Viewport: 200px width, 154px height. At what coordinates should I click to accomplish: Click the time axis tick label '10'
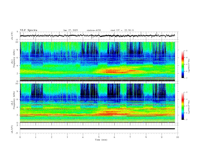pos(178,137)
